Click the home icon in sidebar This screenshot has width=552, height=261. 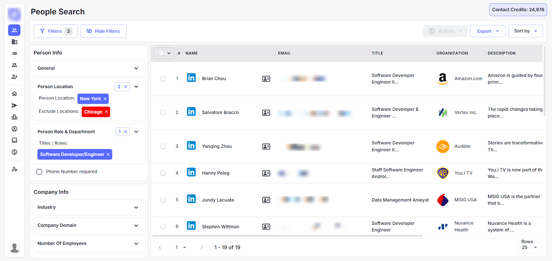click(x=14, y=94)
